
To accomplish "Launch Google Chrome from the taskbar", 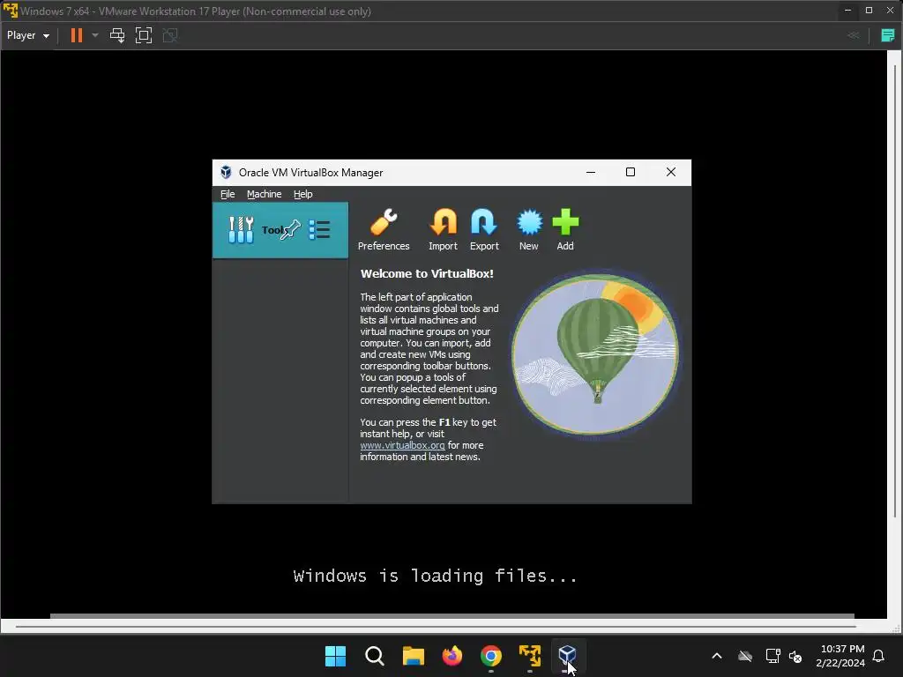I will [x=490, y=655].
